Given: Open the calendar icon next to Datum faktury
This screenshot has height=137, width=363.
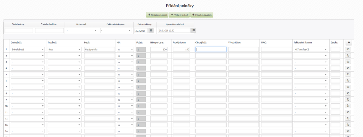Looking at the screenshot, I should [x=151, y=30].
